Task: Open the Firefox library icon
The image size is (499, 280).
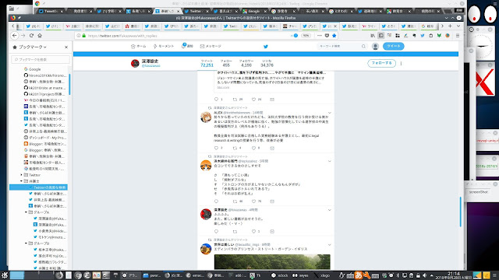Action: pyautogui.click(x=373, y=36)
